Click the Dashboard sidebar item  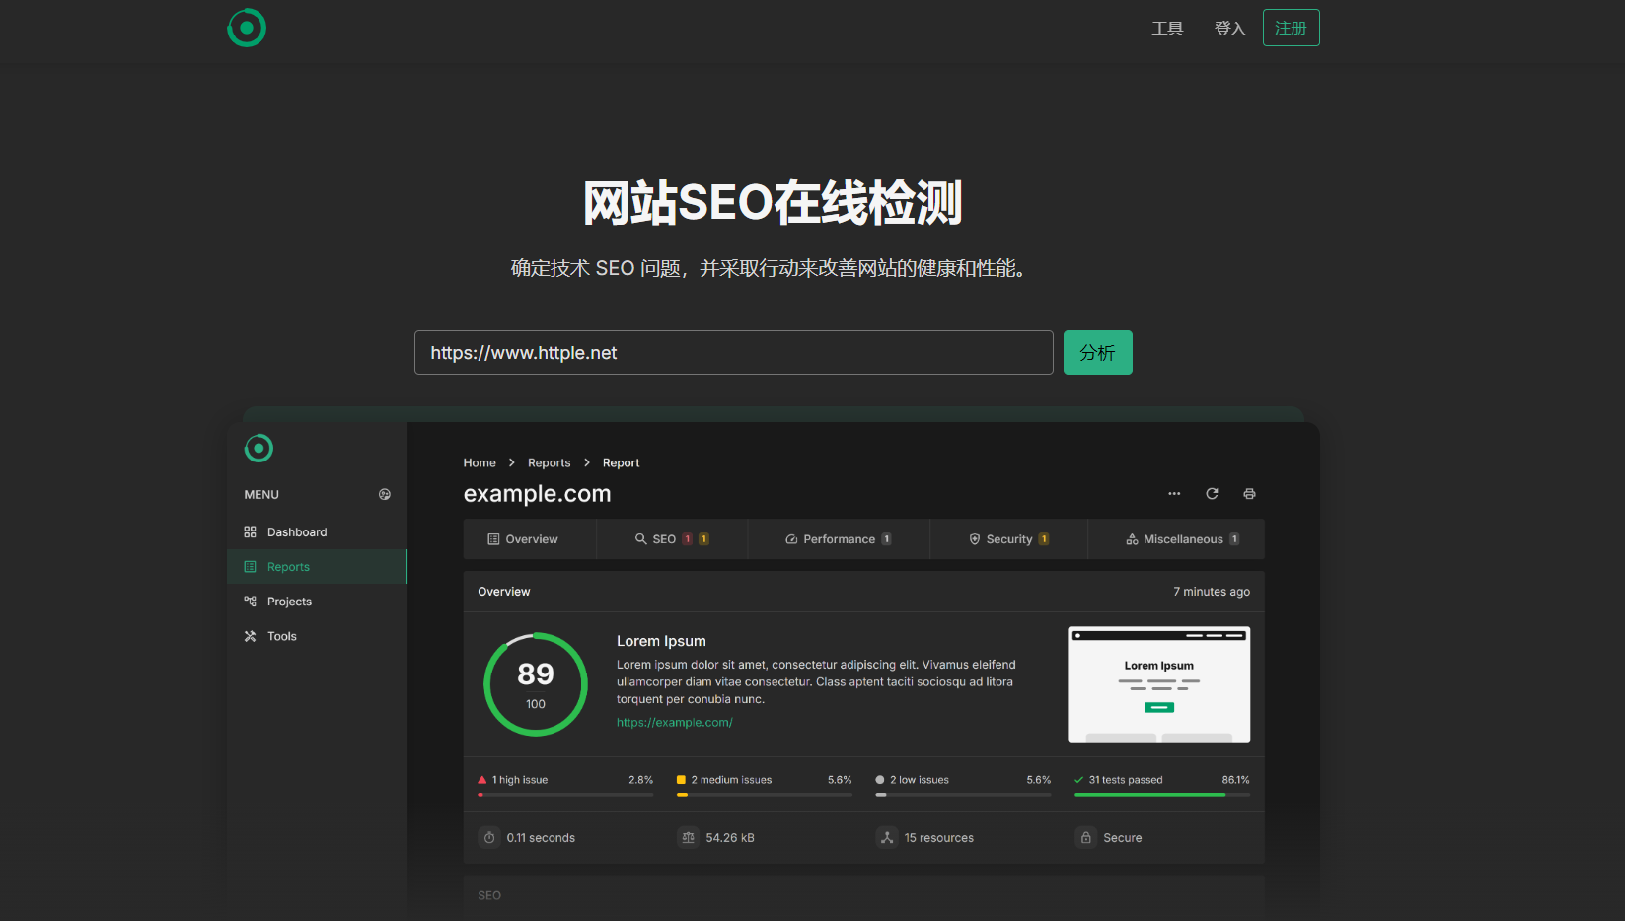tap(296, 532)
